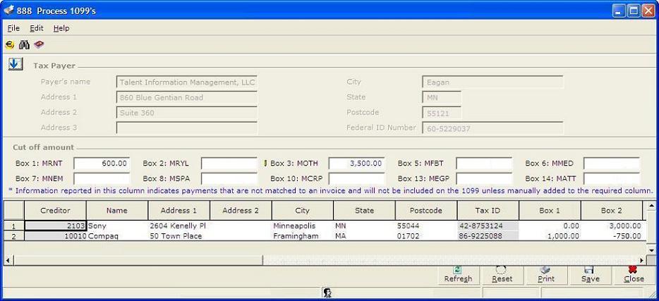Select row 2 header in the grid
The width and height of the screenshot is (659, 301).
(14, 236)
